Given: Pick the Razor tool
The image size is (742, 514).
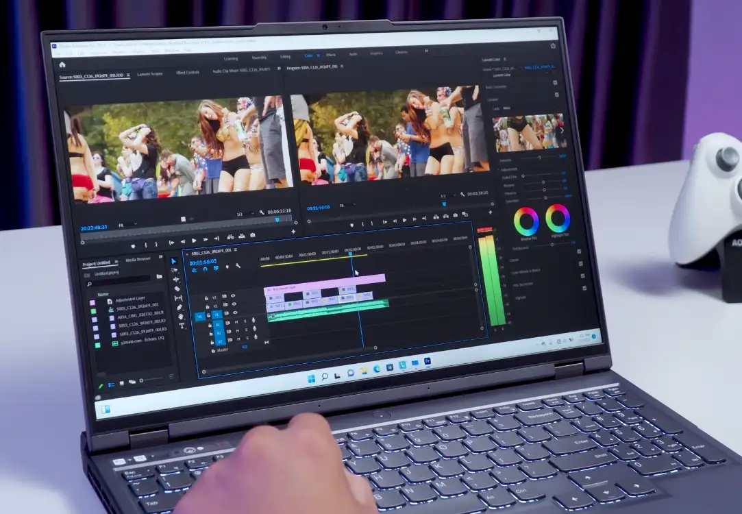Looking at the screenshot, I should (177, 289).
